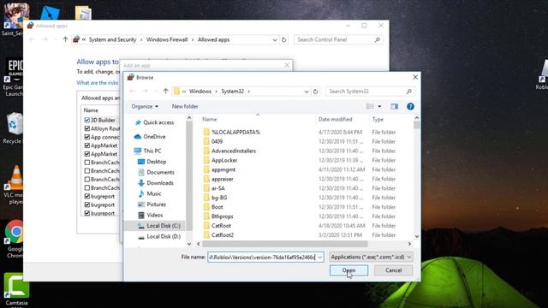Open Music in navigation pane
The height and width of the screenshot is (308, 548).
click(x=150, y=193)
